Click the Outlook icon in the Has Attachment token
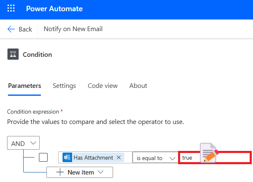Screen dimensions: 253x182 point(67,158)
